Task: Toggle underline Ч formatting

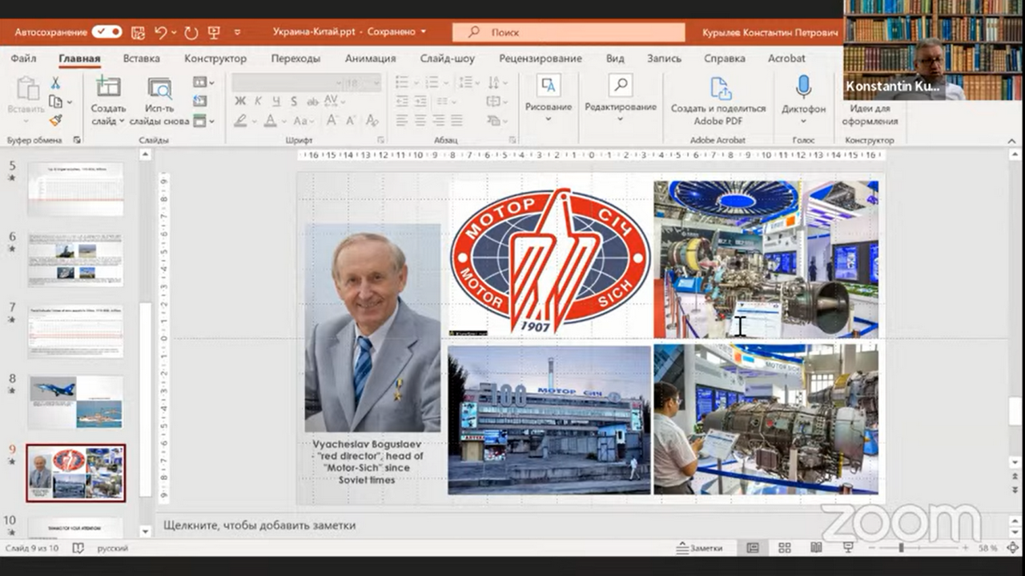Action: 276,102
